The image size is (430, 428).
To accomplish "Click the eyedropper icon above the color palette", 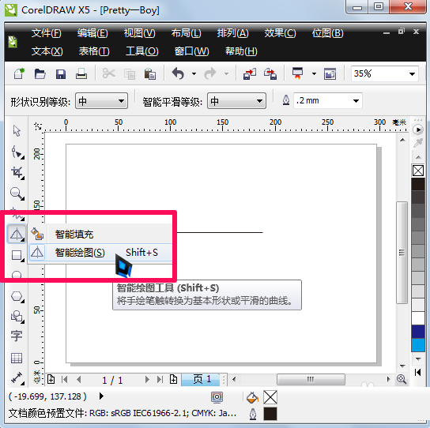I will 418,142.
